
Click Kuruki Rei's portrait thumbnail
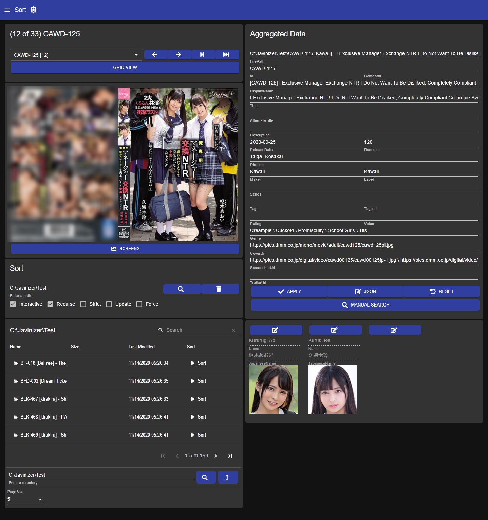(333, 390)
